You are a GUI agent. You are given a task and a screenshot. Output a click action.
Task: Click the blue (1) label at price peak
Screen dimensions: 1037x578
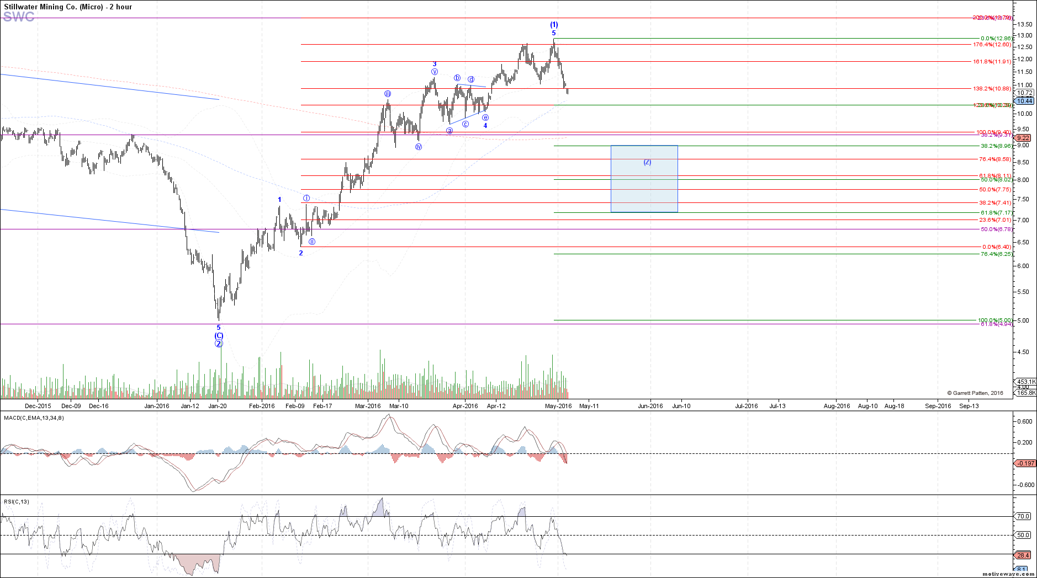coord(554,25)
